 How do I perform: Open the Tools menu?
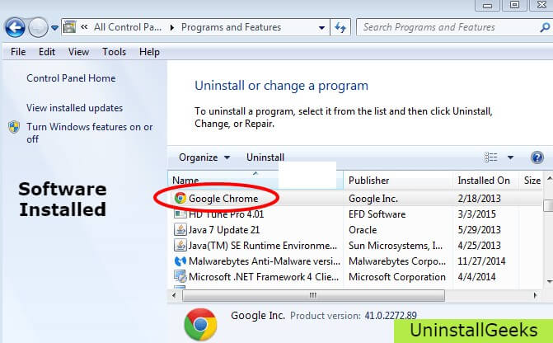pyautogui.click(x=114, y=52)
